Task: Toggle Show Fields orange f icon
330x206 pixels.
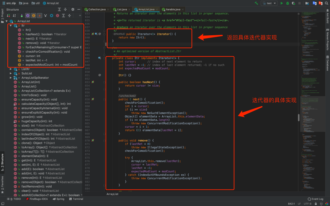Action: click(x=34, y=16)
